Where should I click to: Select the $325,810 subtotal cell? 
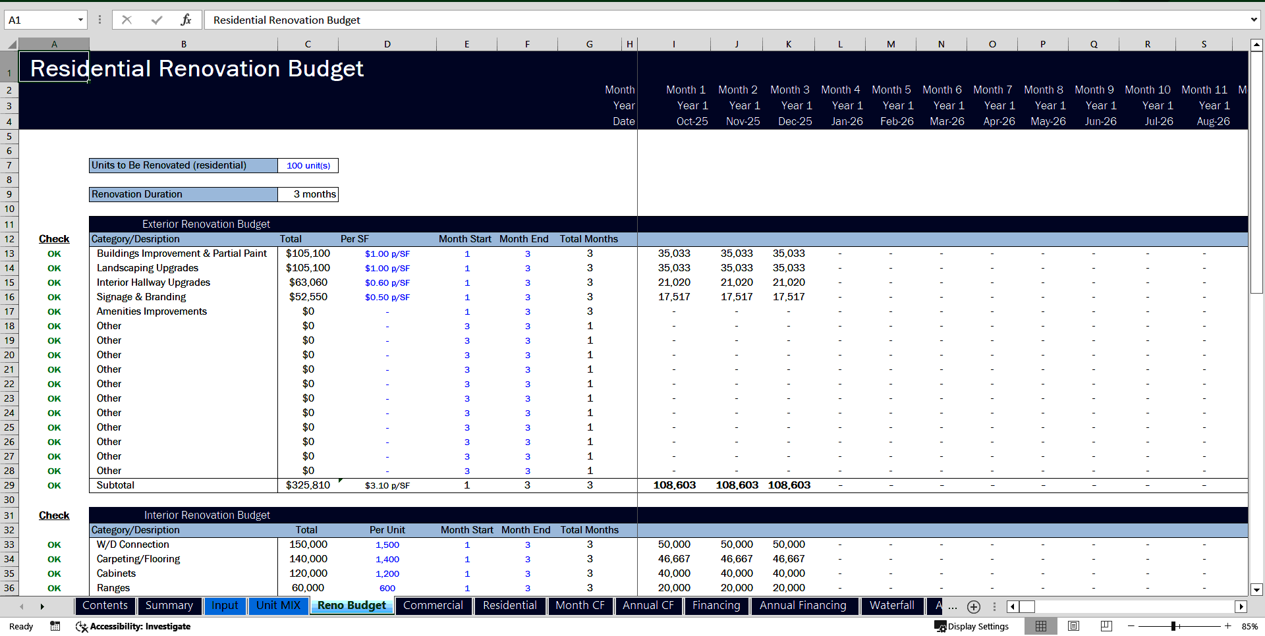[308, 485]
